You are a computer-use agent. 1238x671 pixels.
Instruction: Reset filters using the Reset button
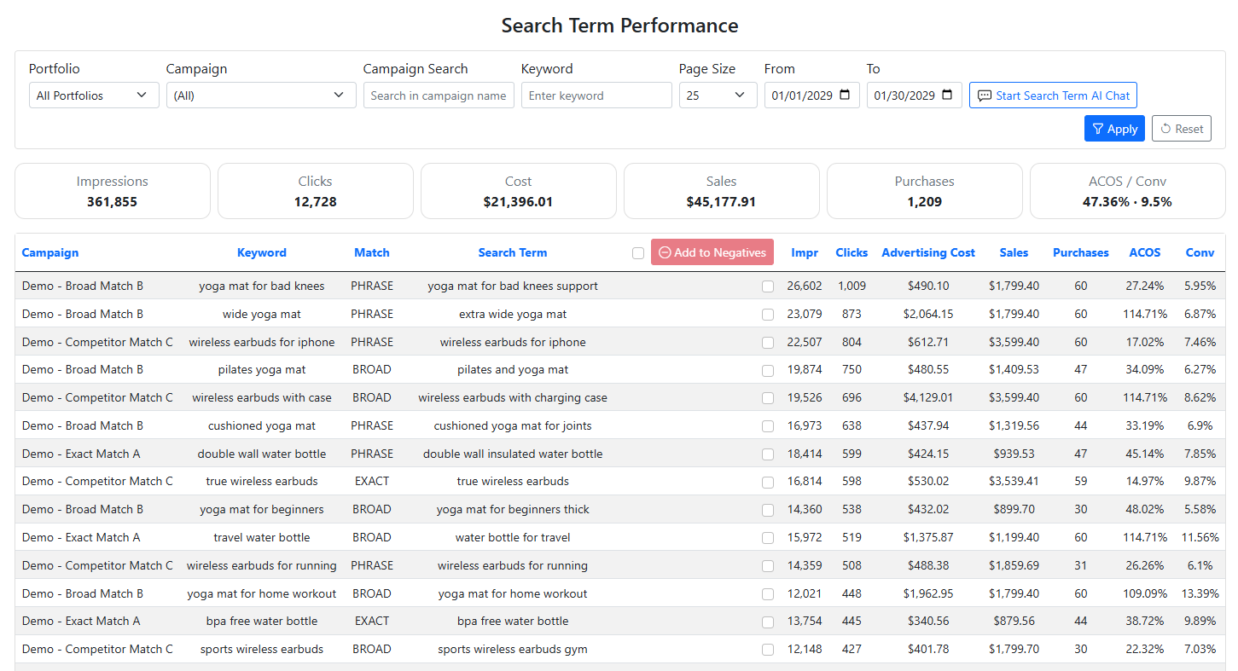1181,129
